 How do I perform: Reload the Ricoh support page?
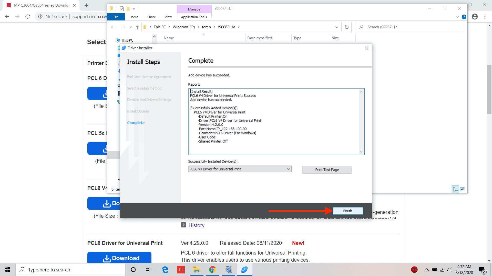pos(28,17)
